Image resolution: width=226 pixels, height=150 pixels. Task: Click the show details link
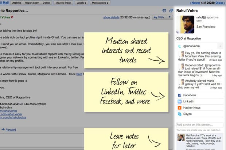click(111, 17)
